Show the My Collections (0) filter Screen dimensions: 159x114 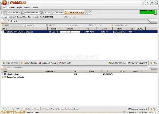pyautogui.click(x=119, y=25)
